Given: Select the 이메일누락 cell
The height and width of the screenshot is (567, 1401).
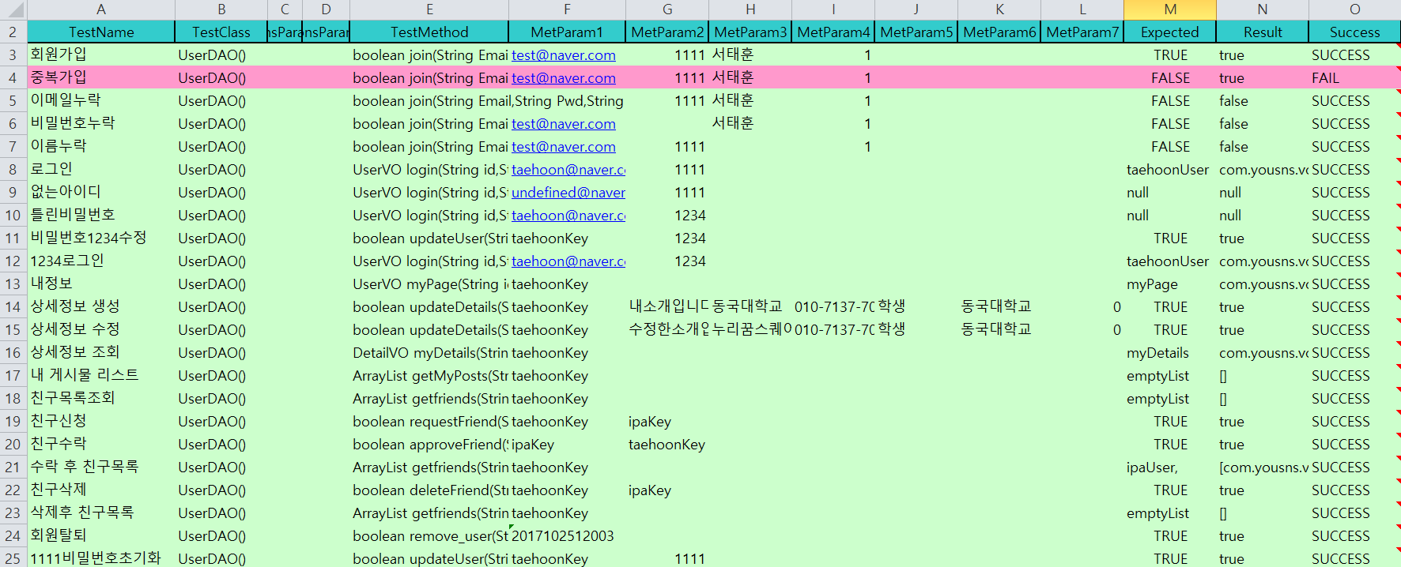Looking at the screenshot, I should coord(101,101).
